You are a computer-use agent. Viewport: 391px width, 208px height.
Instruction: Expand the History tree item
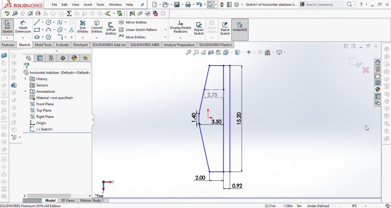click(25, 79)
